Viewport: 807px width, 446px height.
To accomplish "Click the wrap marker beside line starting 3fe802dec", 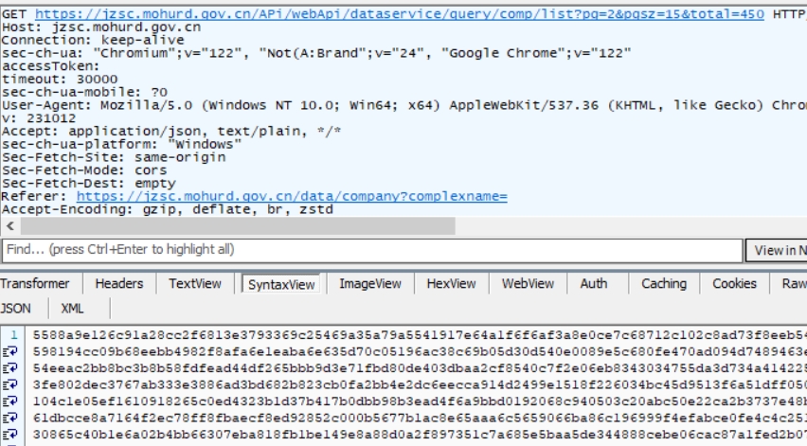I will point(15,384).
